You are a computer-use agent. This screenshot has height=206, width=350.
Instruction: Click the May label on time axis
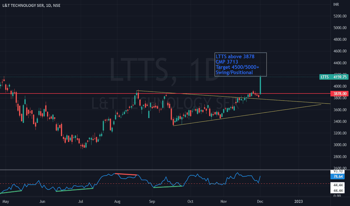6,202
